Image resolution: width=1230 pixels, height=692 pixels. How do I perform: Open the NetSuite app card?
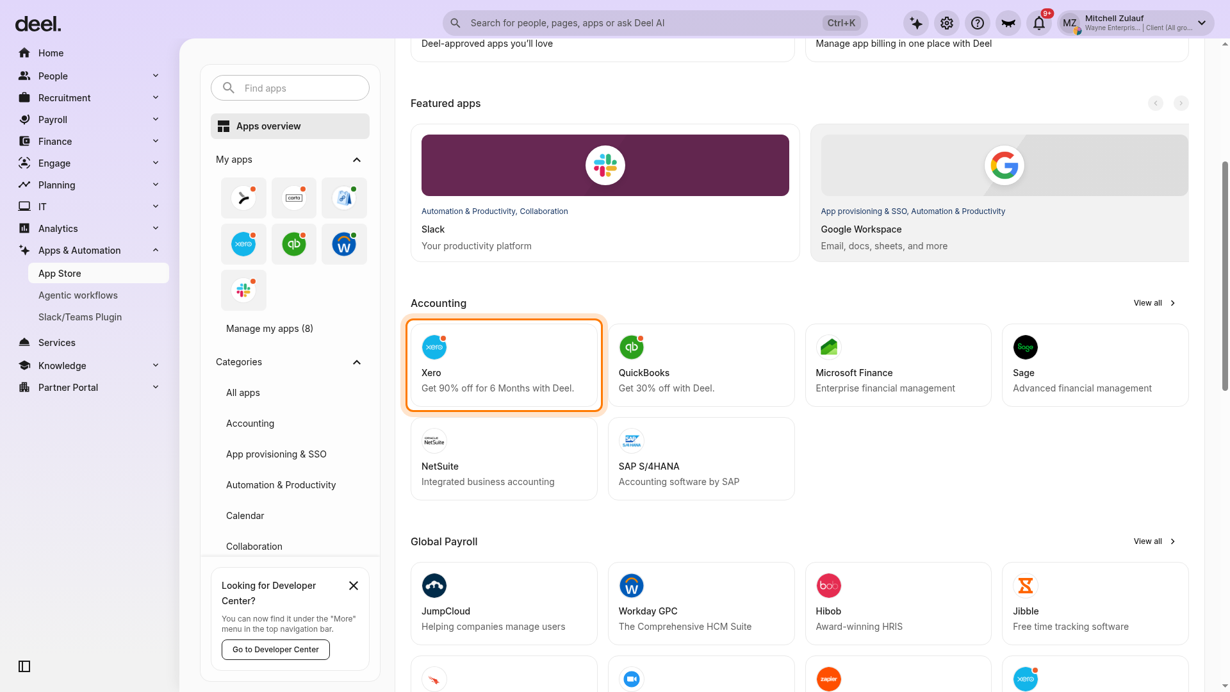pyautogui.click(x=504, y=459)
